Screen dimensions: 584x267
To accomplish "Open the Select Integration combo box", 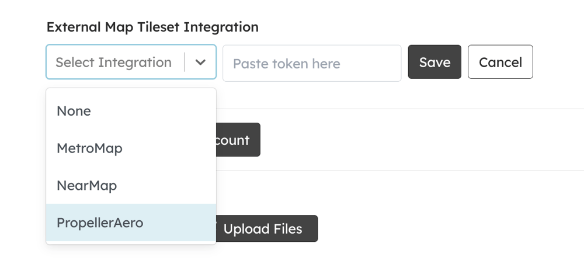I will pos(131,62).
